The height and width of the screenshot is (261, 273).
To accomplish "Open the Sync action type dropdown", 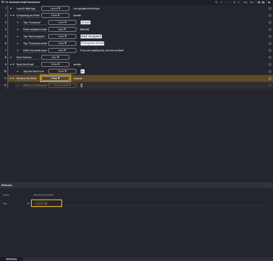I will (55, 57).
